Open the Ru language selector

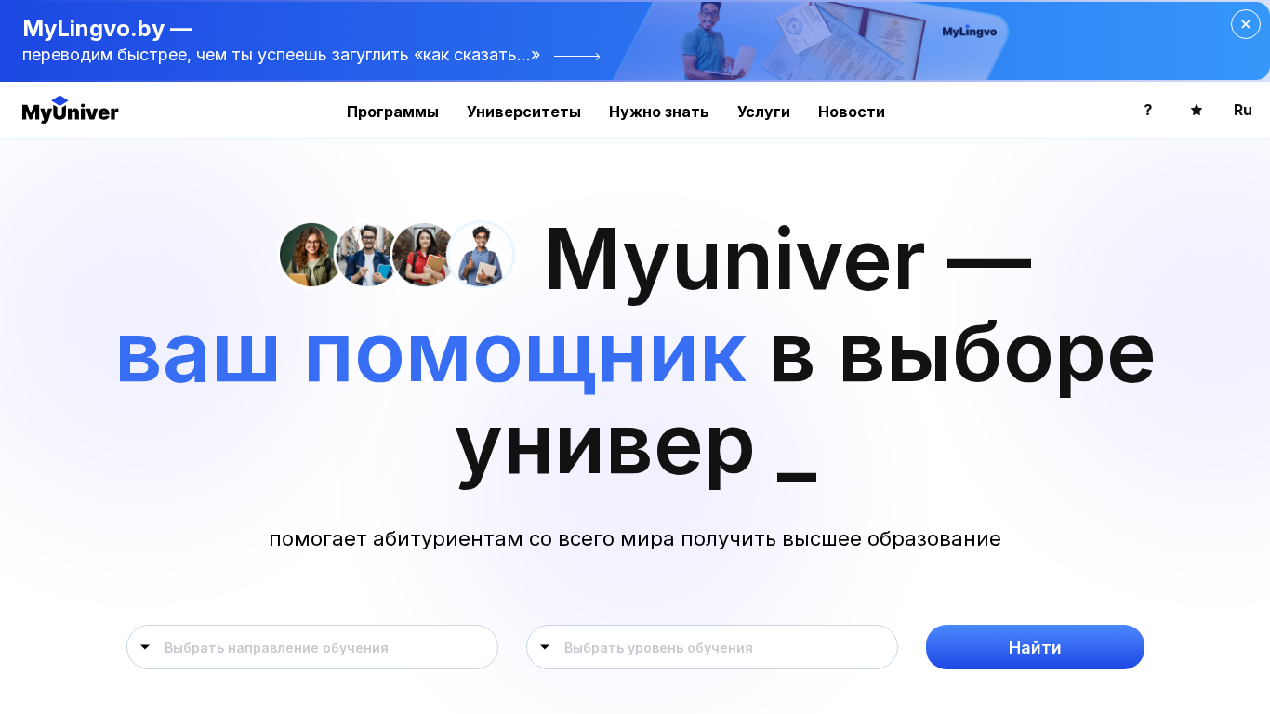pyautogui.click(x=1243, y=110)
